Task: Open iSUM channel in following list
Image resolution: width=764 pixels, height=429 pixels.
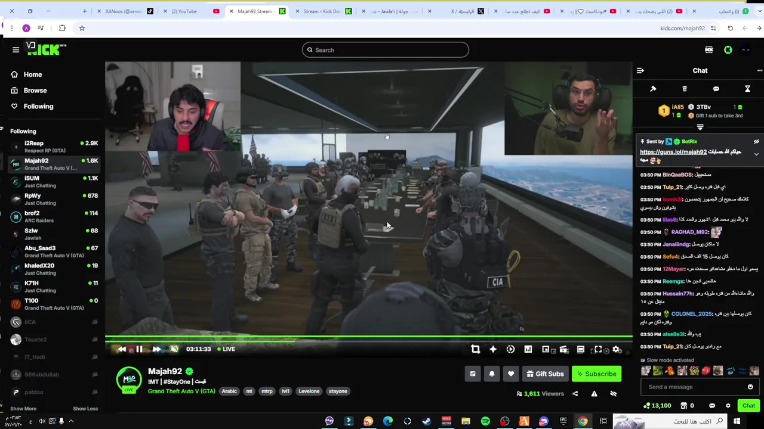Action: tap(54, 182)
